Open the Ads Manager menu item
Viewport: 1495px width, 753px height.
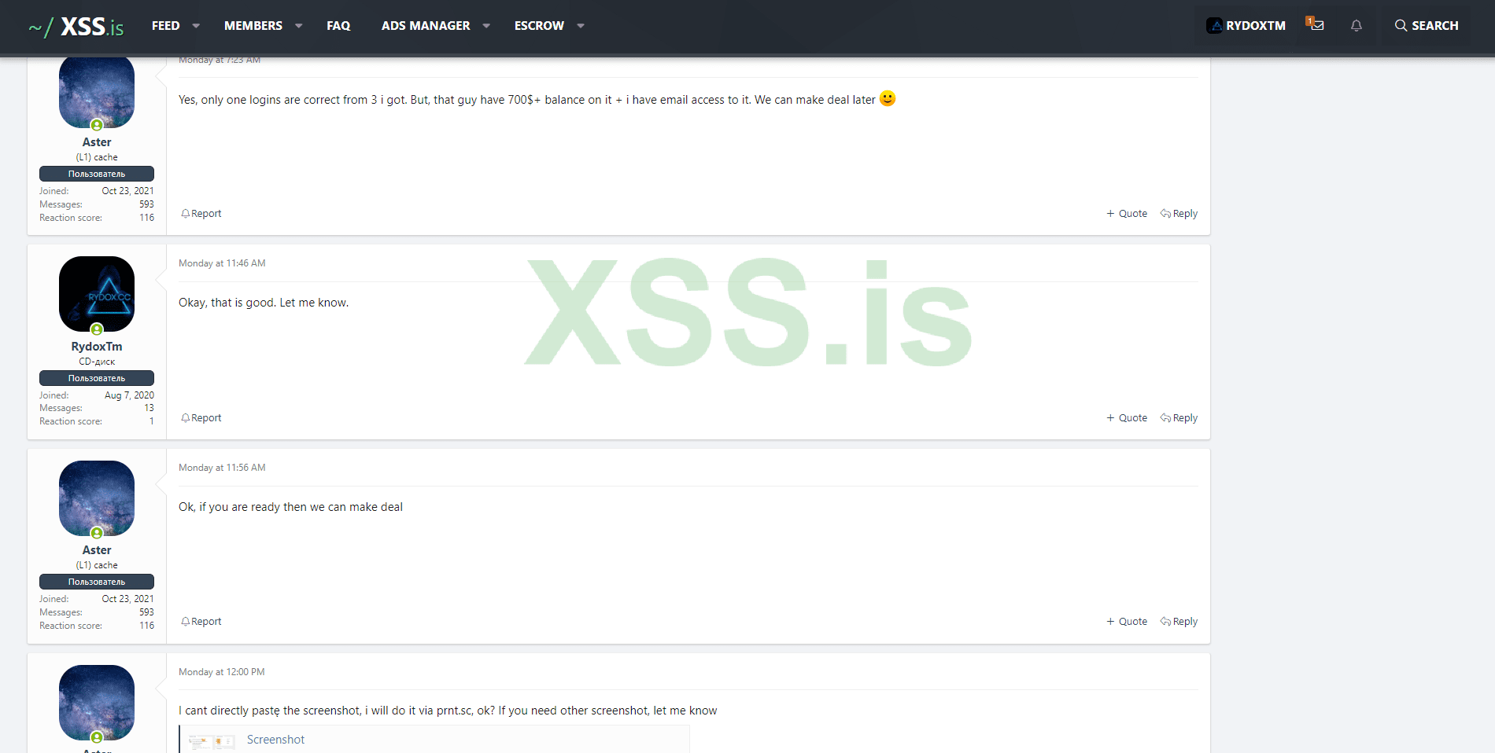426,26
